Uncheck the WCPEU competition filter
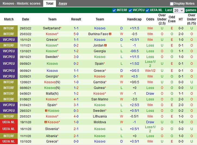Viewport: 197px width, 145px height. (130, 10)
